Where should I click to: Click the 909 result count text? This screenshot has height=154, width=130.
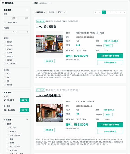point(36,3)
